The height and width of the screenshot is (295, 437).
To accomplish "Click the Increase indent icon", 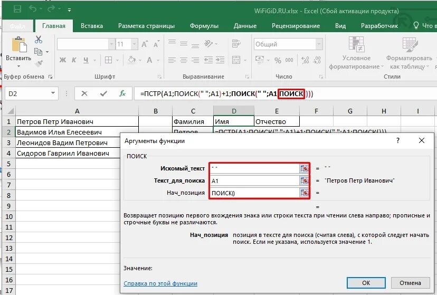I will pyautogui.click(x=220, y=60).
